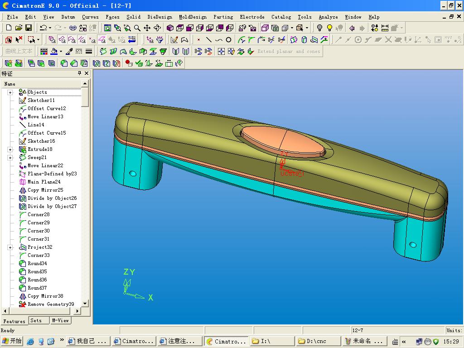Switch to the D:\cnc taskbar window
Image resolution: width=464 pixels, height=348 pixels.
pyautogui.click(x=318, y=341)
